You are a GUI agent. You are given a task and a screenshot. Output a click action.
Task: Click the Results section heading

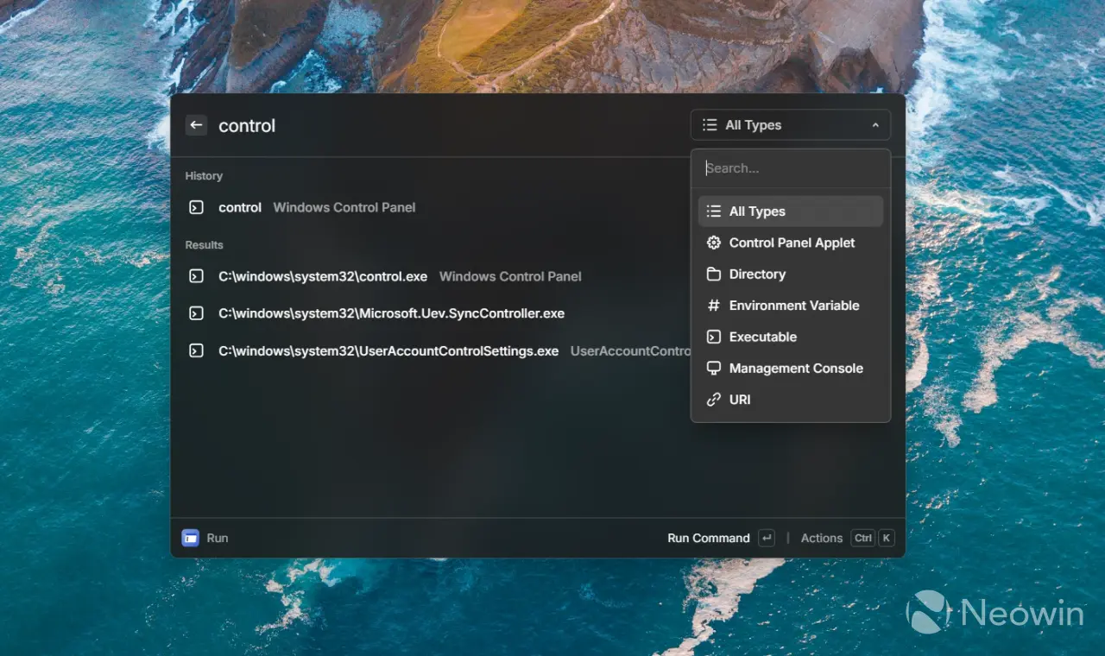204,245
